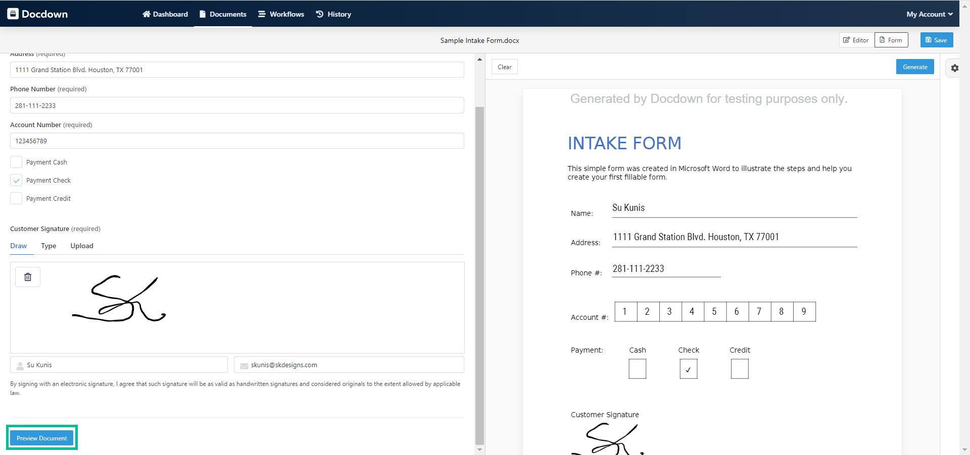970x455 pixels.
Task: Uncheck the Payment Check checkbox
Action: coord(16,180)
